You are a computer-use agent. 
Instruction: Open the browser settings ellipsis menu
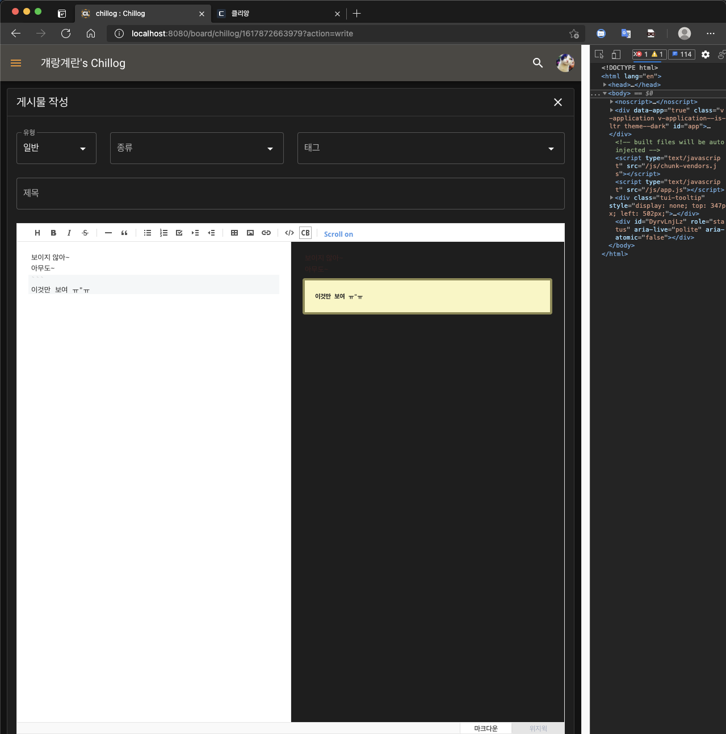pos(711,33)
